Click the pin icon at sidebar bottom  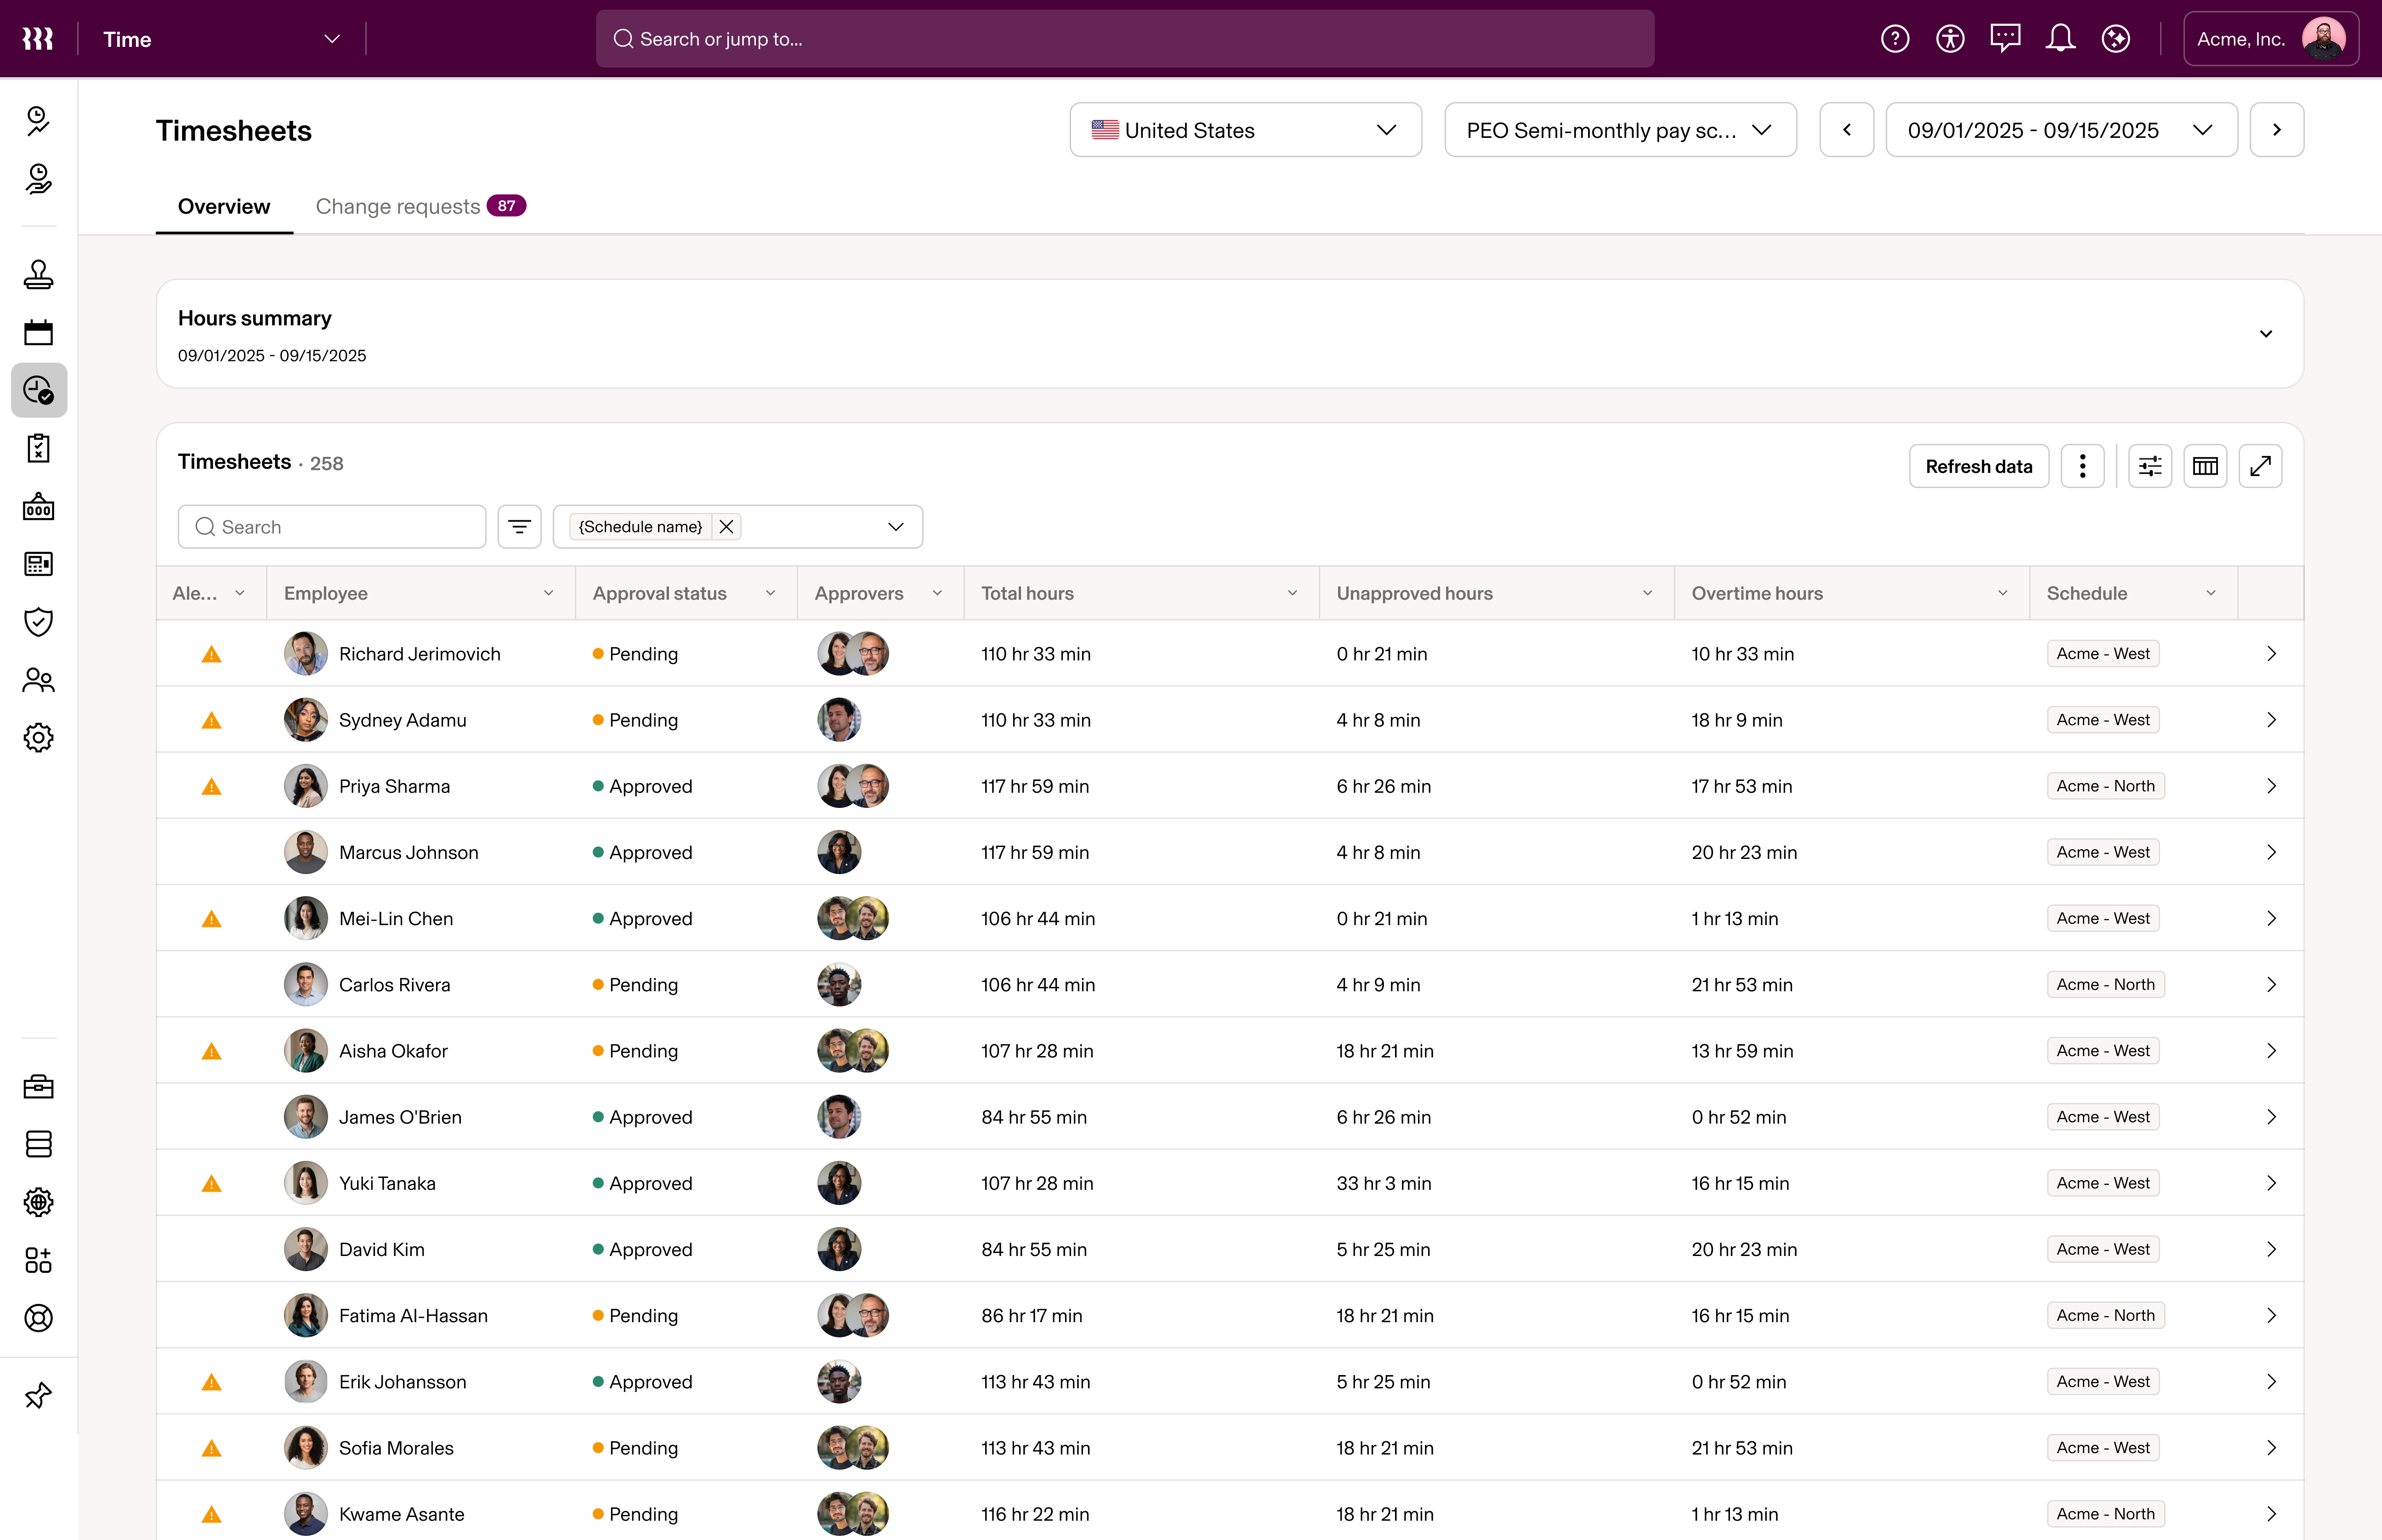tap(38, 1395)
